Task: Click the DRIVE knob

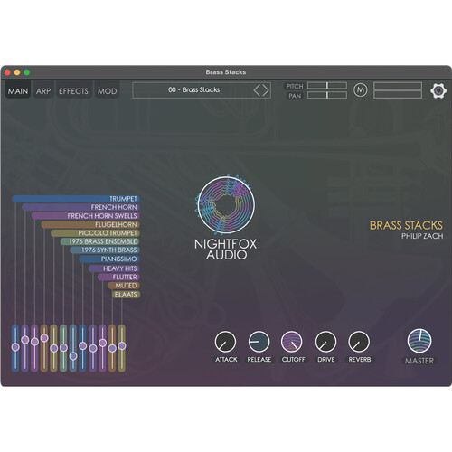Action: [x=325, y=342]
